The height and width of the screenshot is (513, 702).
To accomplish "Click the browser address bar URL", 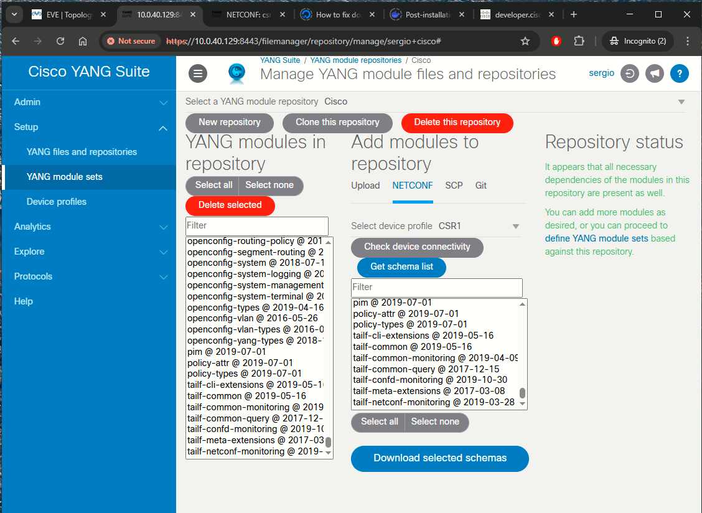I will click(304, 41).
